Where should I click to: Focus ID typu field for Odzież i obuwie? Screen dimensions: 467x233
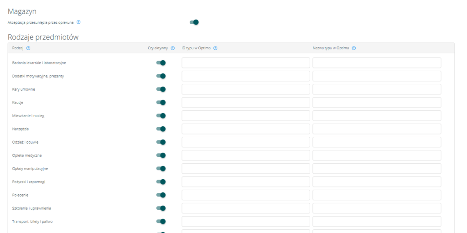245,142
